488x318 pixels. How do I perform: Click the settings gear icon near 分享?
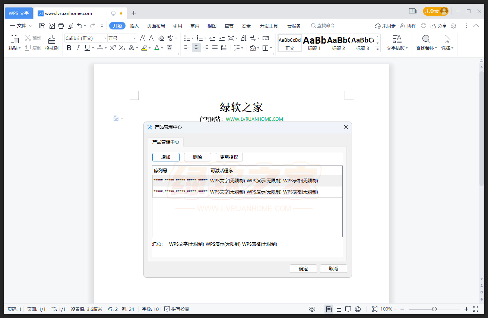(453, 26)
